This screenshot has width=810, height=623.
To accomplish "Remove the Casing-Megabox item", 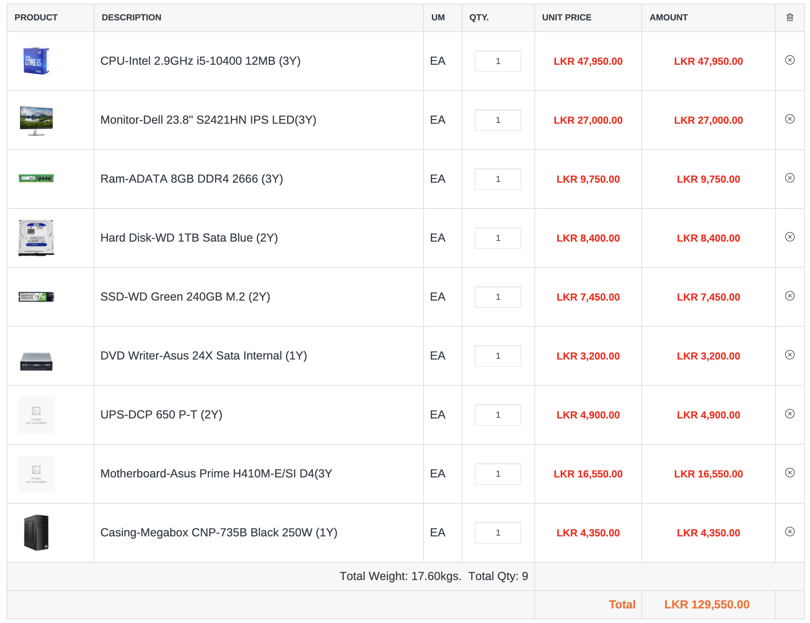I will (x=790, y=532).
